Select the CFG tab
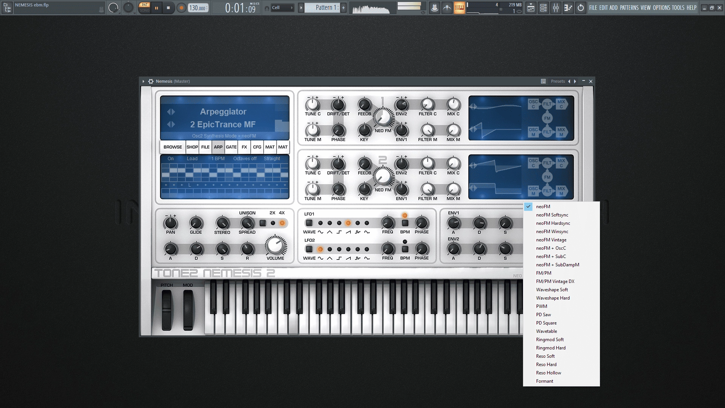This screenshot has width=725, height=408. click(x=257, y=147)
